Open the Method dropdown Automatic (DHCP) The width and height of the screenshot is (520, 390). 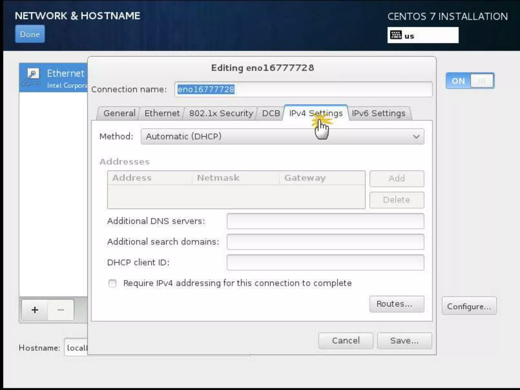click(282, 137)
